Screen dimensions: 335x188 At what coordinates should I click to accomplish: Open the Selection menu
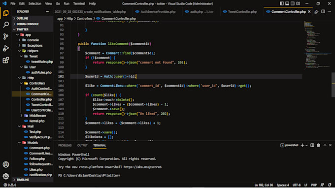(x=35, y=3)
